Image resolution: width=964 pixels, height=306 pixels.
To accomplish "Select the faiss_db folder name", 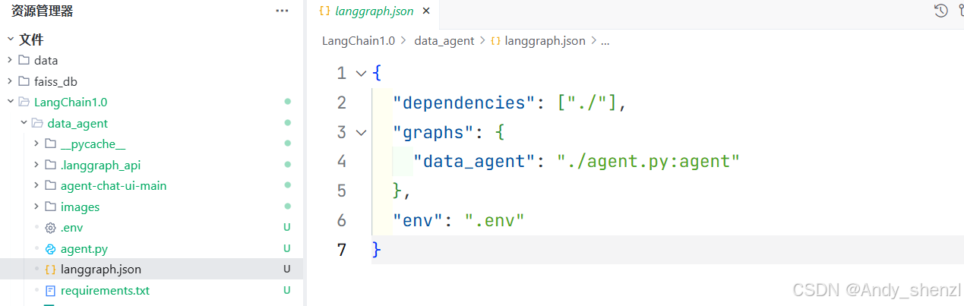I will pyautogui.click(x=55, y=81).
